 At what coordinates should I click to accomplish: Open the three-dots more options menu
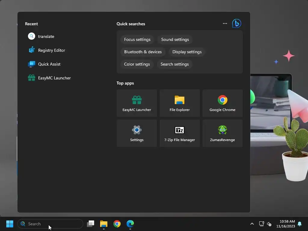point(225,23)
